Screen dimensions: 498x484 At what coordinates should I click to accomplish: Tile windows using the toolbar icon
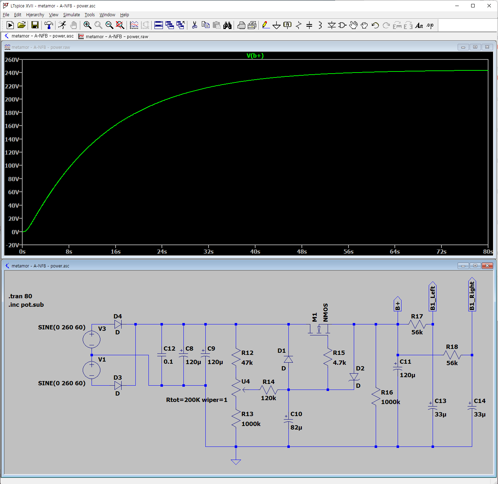[x=159, y=25]
